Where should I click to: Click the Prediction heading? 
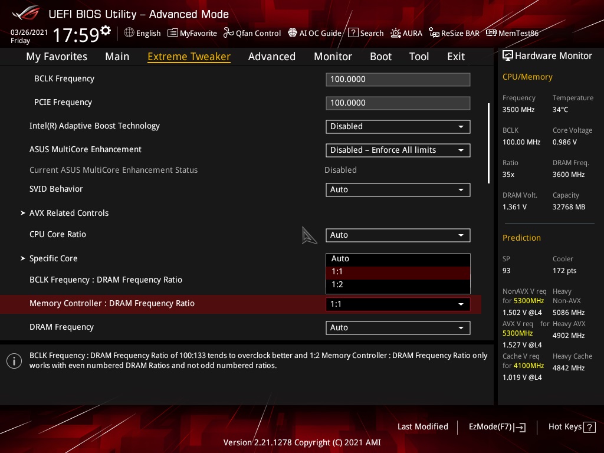pyautogui.click(x=521, y=238)
